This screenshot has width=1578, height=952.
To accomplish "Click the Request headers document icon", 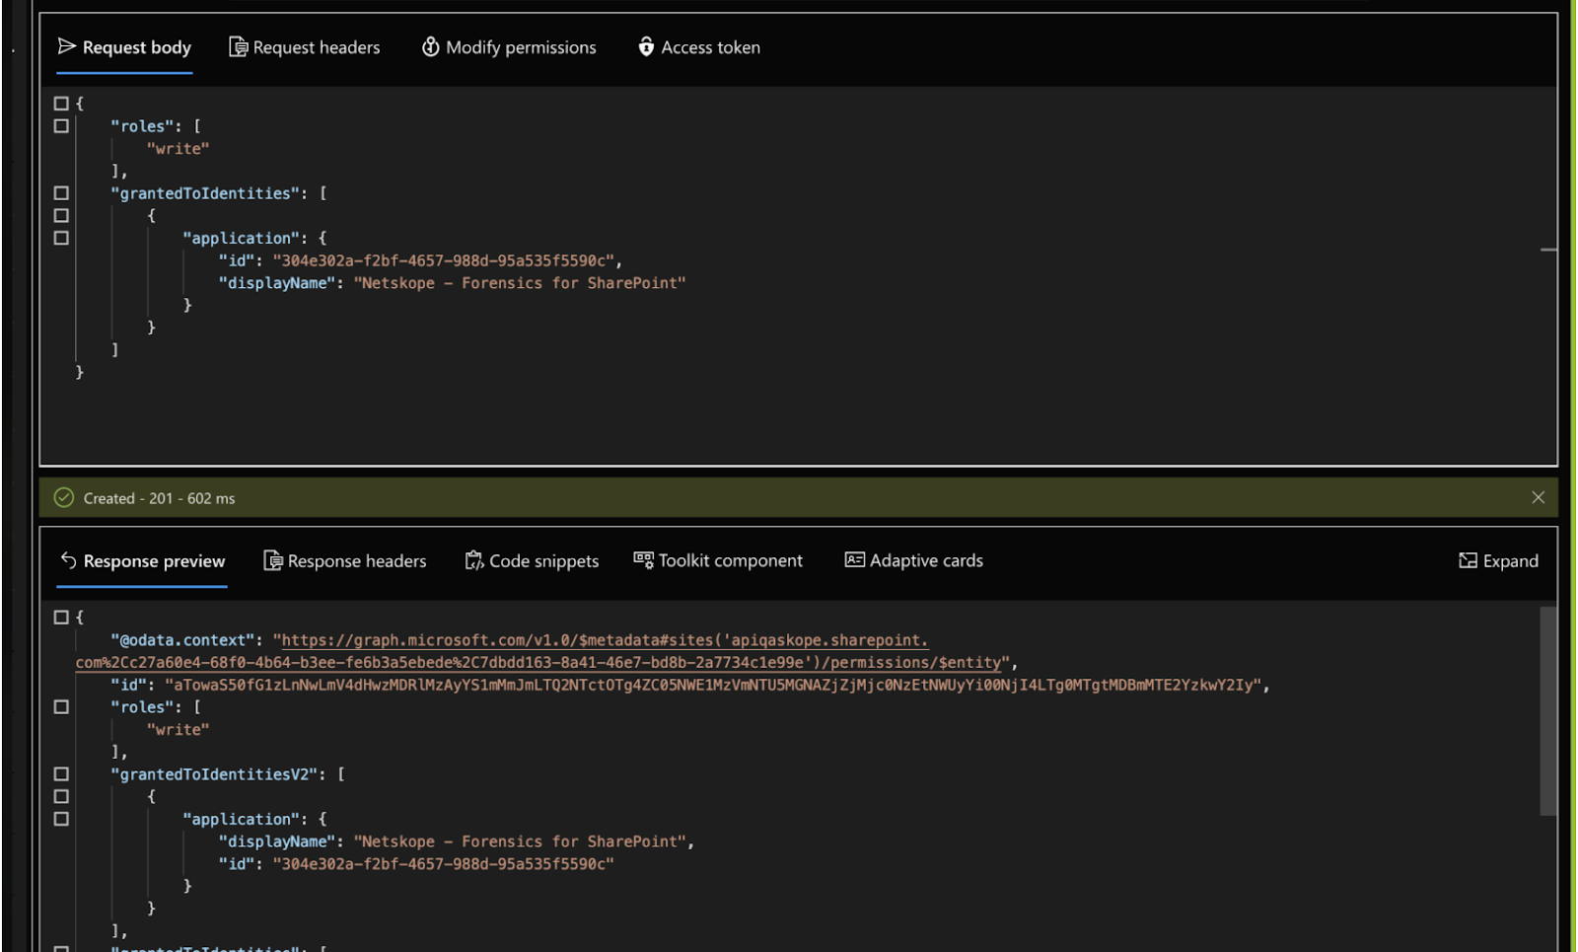I will pyautogui.click(x=238, y=47).
